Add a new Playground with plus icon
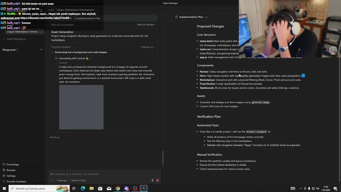Viewport: 341px width, 192px height. click(x=41, y=50)
